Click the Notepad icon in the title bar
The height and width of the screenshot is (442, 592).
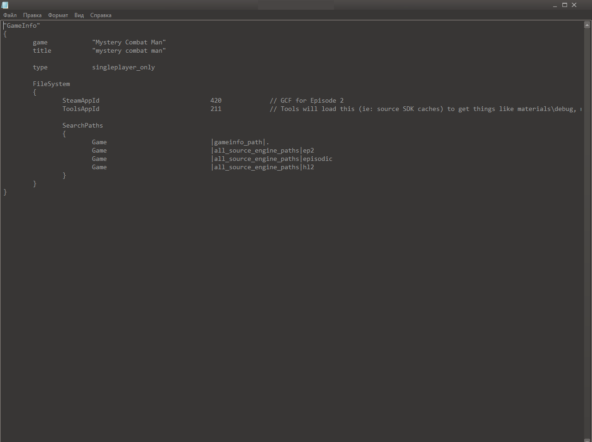pyautogui.click(x=5, y=5)
